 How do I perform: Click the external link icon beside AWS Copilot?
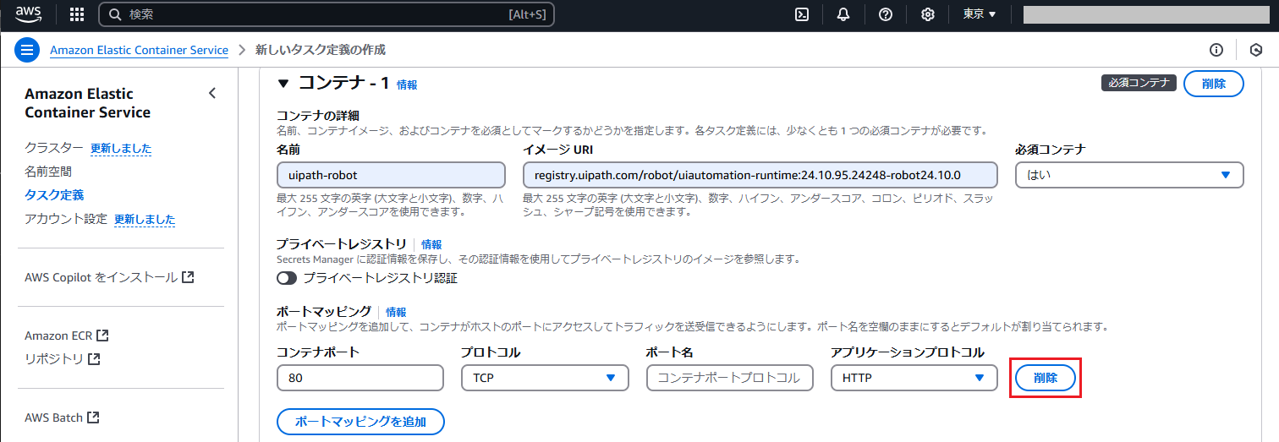[x=188, y=277]
